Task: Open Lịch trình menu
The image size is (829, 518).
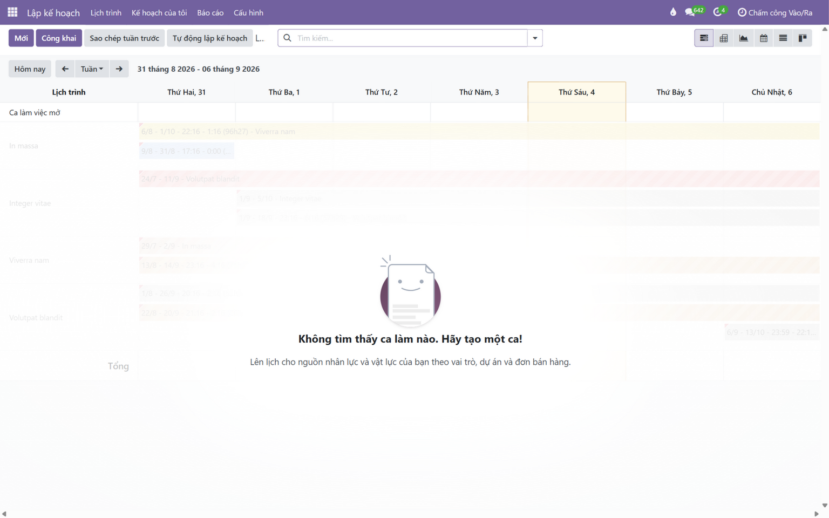Action: (106, 12)
